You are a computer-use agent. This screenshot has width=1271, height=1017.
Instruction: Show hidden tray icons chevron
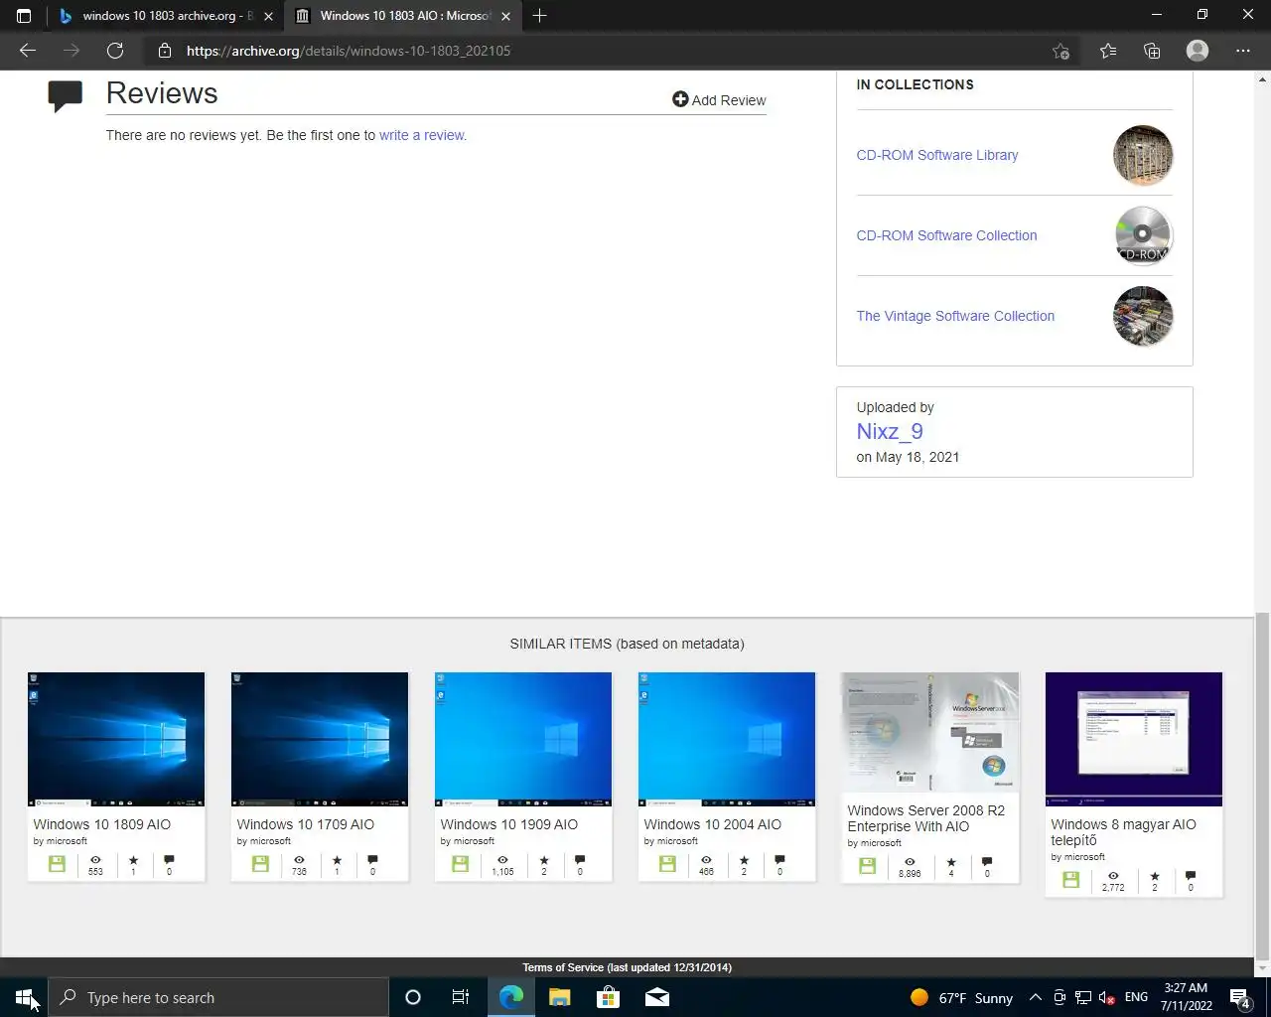click(1035, 997)
